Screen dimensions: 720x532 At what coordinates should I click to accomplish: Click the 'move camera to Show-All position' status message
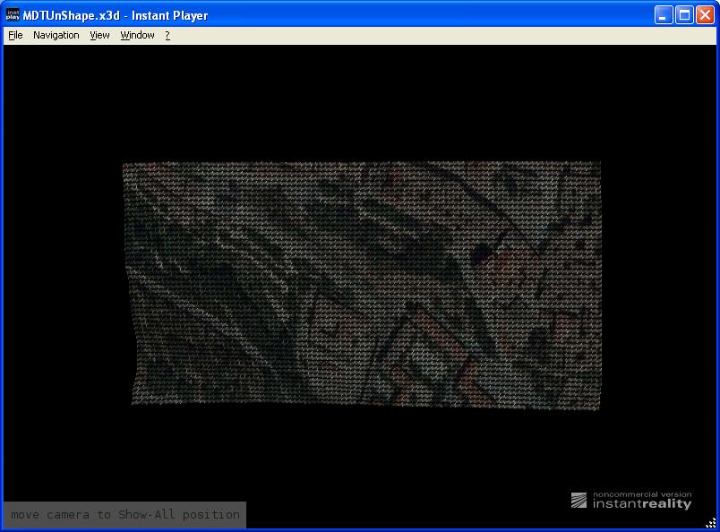[x=125, y=515]
